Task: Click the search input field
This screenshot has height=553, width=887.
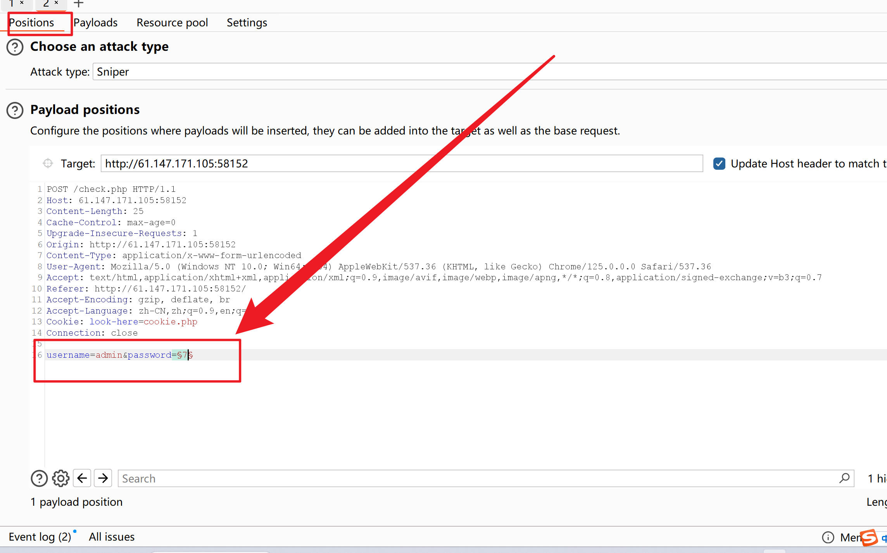Action: tap(484, 479)
